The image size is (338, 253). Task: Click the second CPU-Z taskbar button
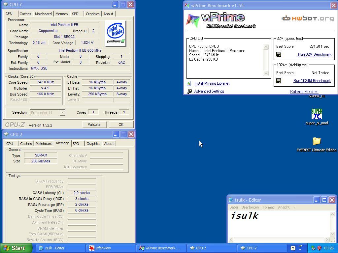click(262, 248)
